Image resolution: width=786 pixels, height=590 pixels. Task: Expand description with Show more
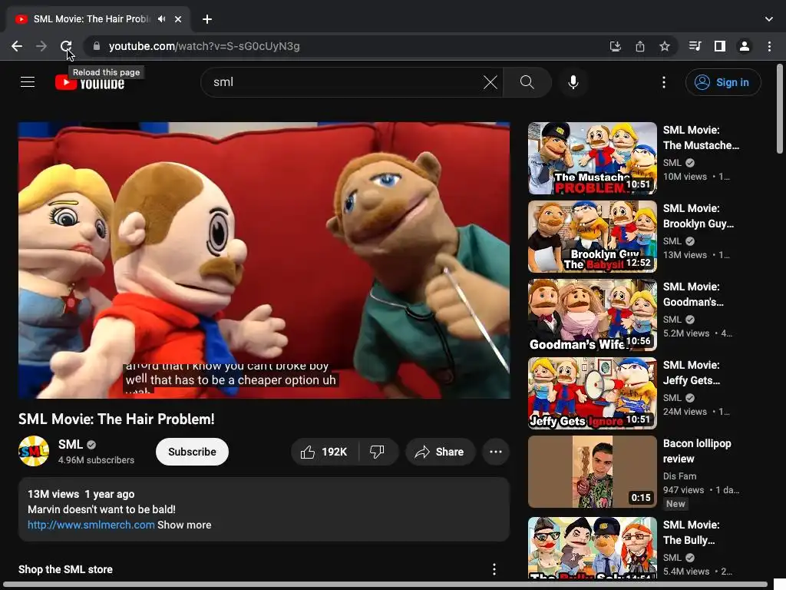coord(184,525)
